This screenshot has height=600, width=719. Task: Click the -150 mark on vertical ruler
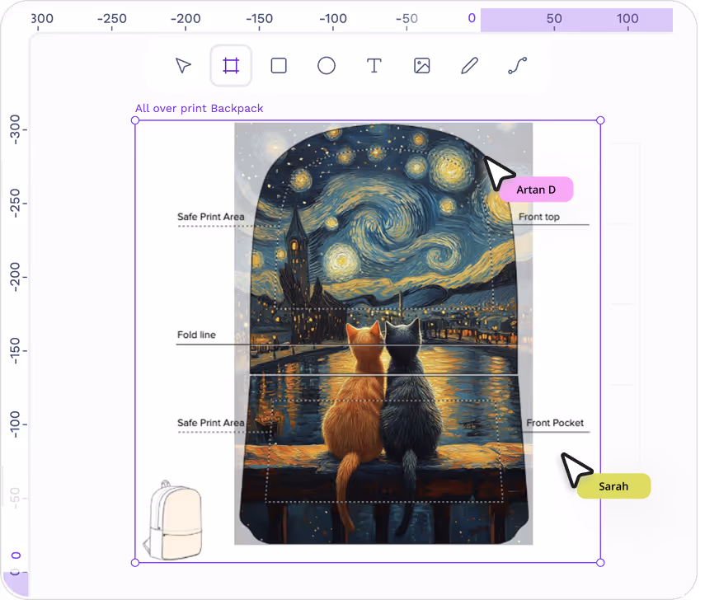(x=15, y=350)
